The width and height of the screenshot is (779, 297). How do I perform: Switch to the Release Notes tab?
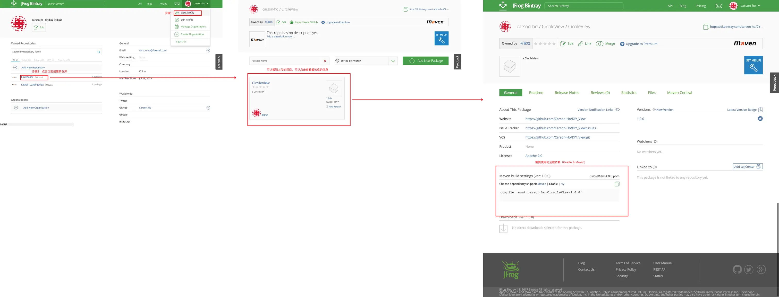[x=566, y=93]
